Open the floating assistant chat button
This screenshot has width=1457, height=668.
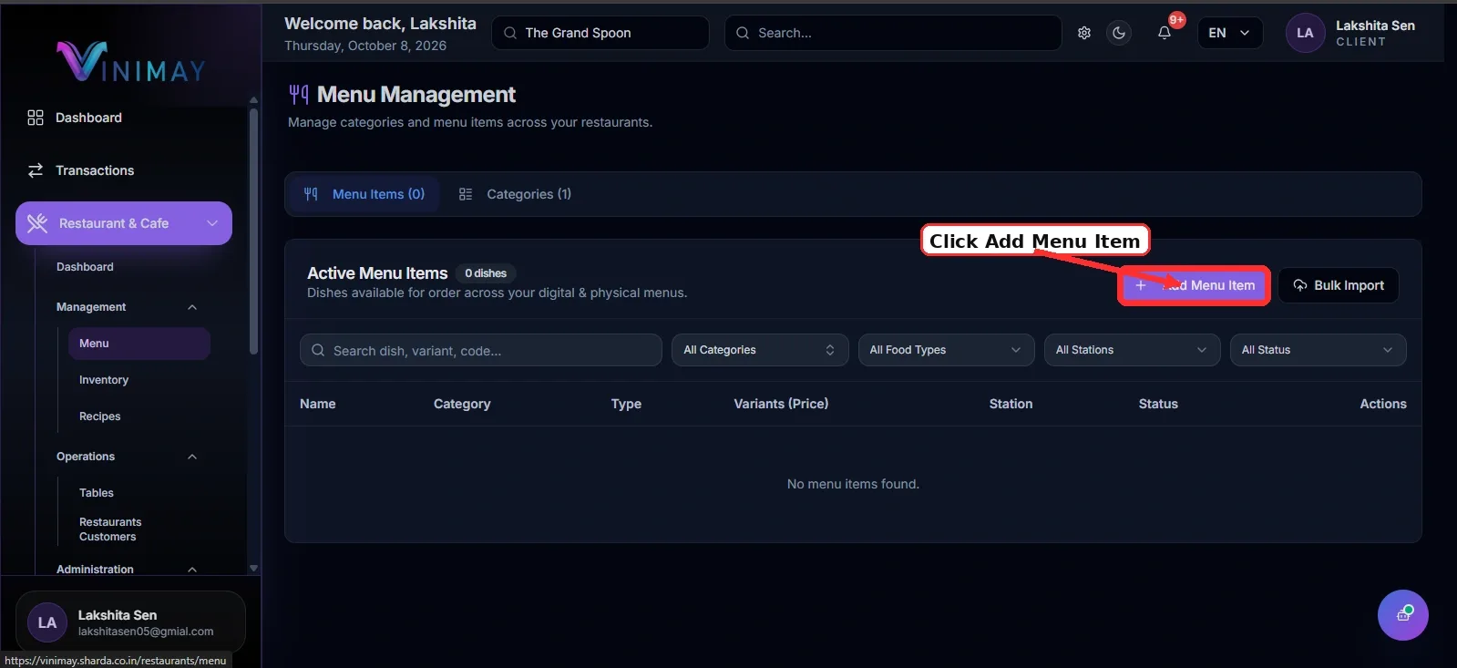point(1403,615)
